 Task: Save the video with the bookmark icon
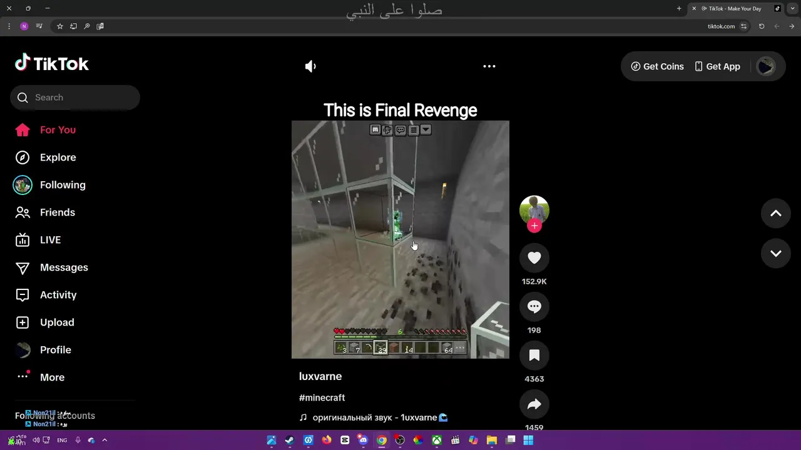point(534,355)
